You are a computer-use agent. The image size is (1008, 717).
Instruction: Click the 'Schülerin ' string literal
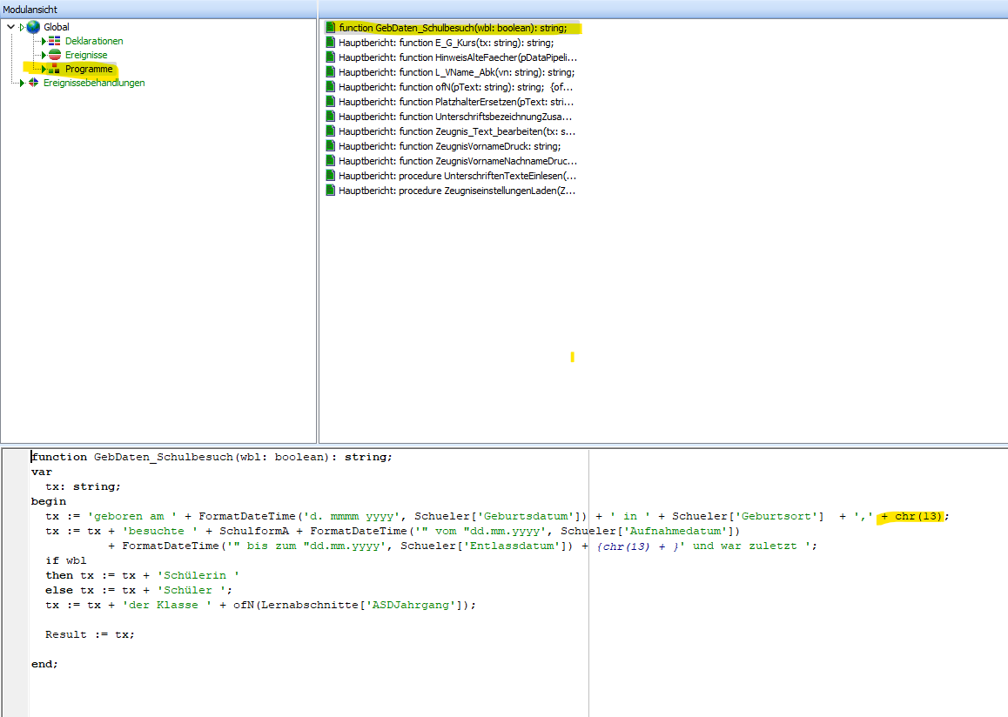pyautogui.click(x=198, y=575)
